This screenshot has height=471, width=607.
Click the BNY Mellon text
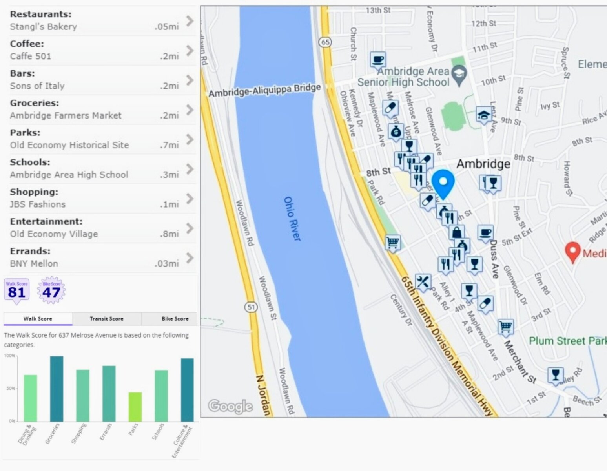(34, 264)
